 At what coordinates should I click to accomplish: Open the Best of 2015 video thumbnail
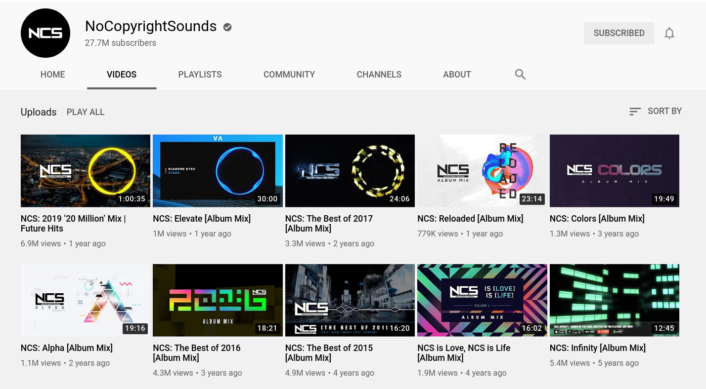click(x=350, y=300)
